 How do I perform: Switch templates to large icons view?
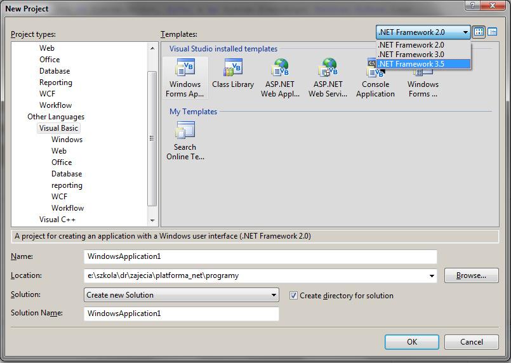pyautogui.click(x=479, y=32)
